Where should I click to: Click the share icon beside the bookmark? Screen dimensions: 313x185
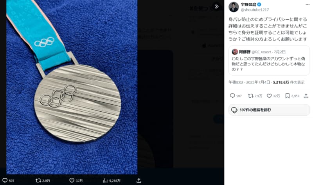click(x=306, y=96)
